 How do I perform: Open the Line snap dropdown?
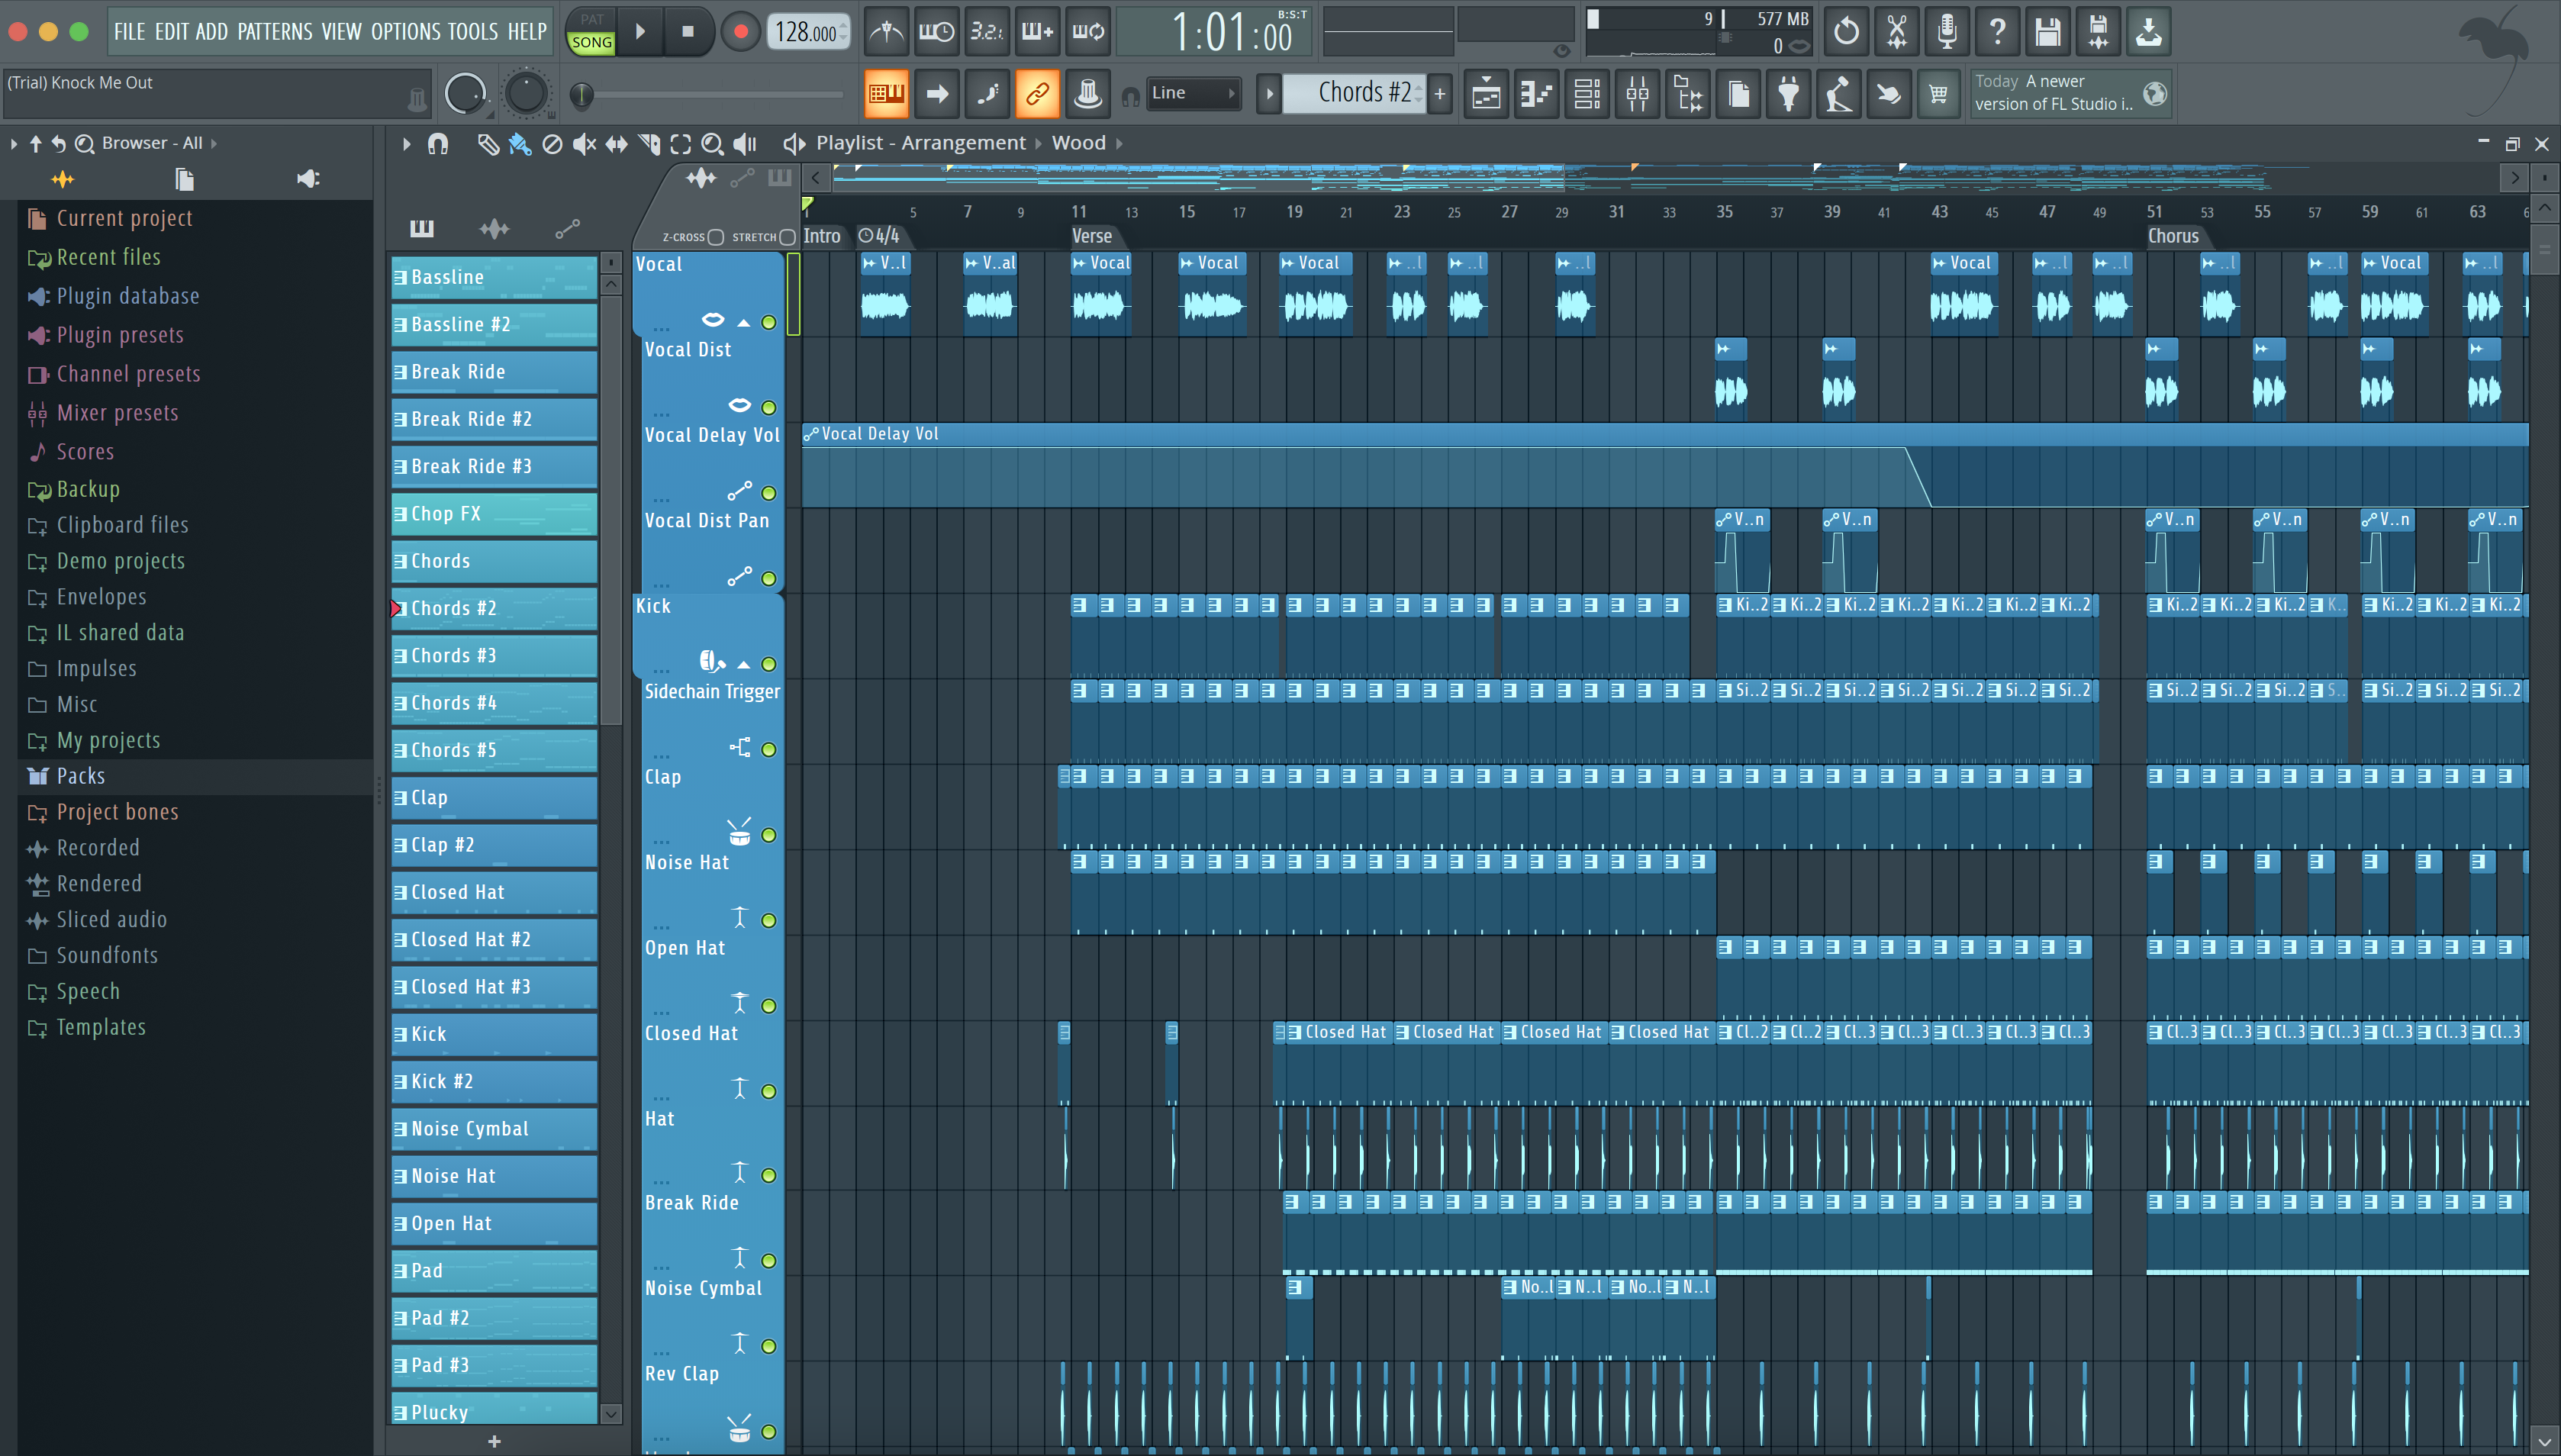1193,93
